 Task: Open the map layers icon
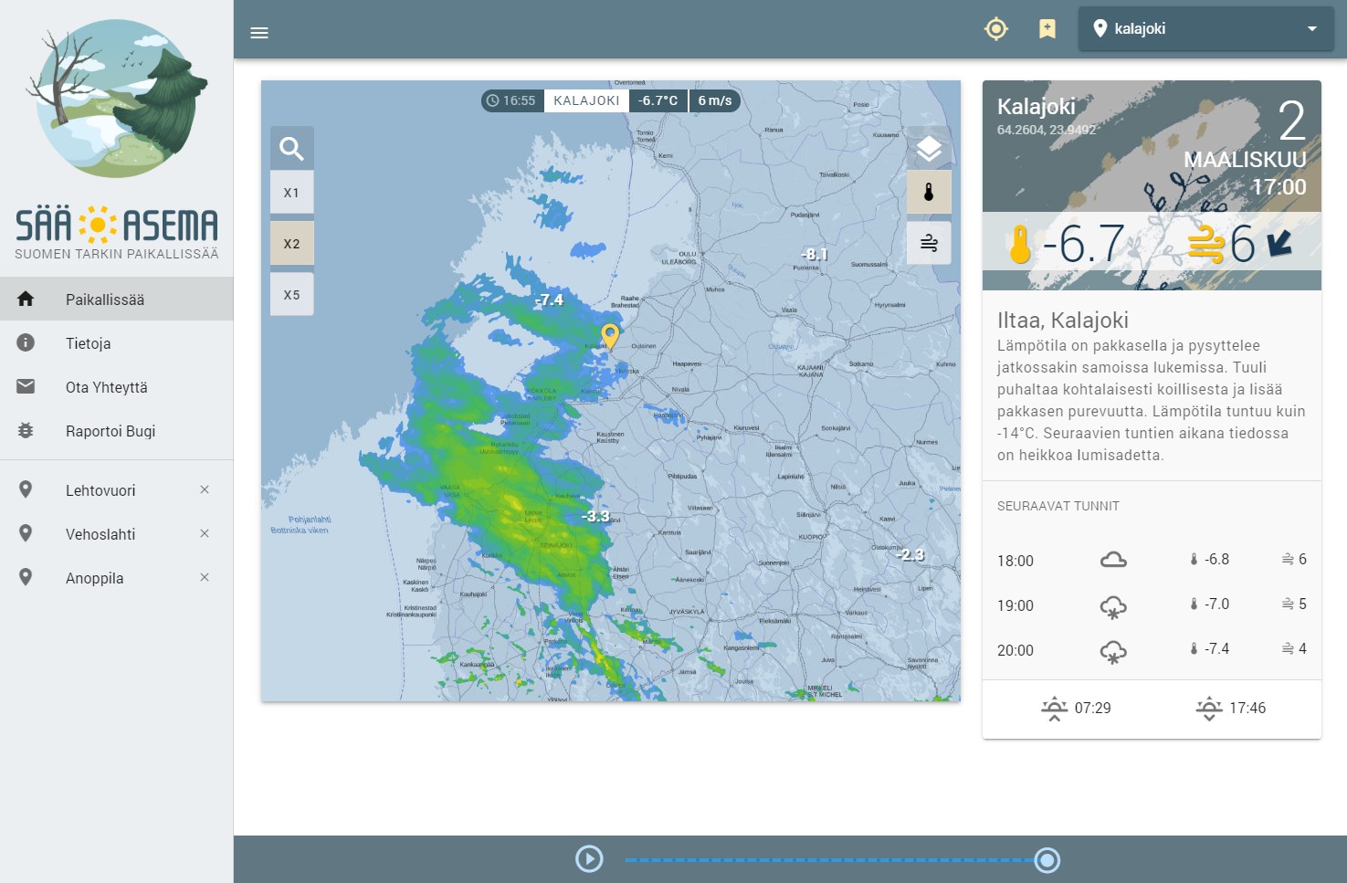point(929,148)
